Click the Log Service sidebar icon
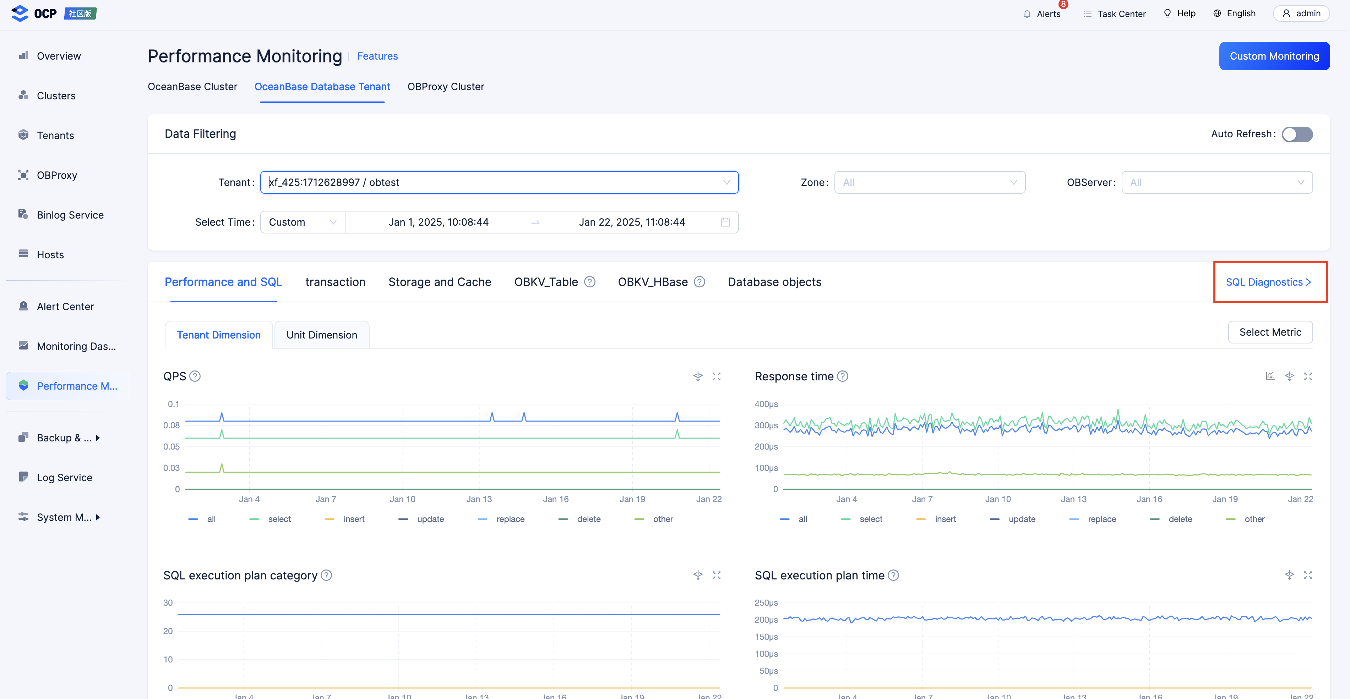Image resolution: width=1350 pixels, height=699 pixels. (x=23, y=477)
